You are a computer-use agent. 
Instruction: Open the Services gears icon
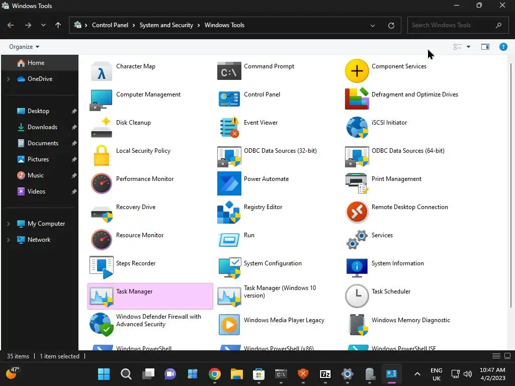tap(357, 240)
